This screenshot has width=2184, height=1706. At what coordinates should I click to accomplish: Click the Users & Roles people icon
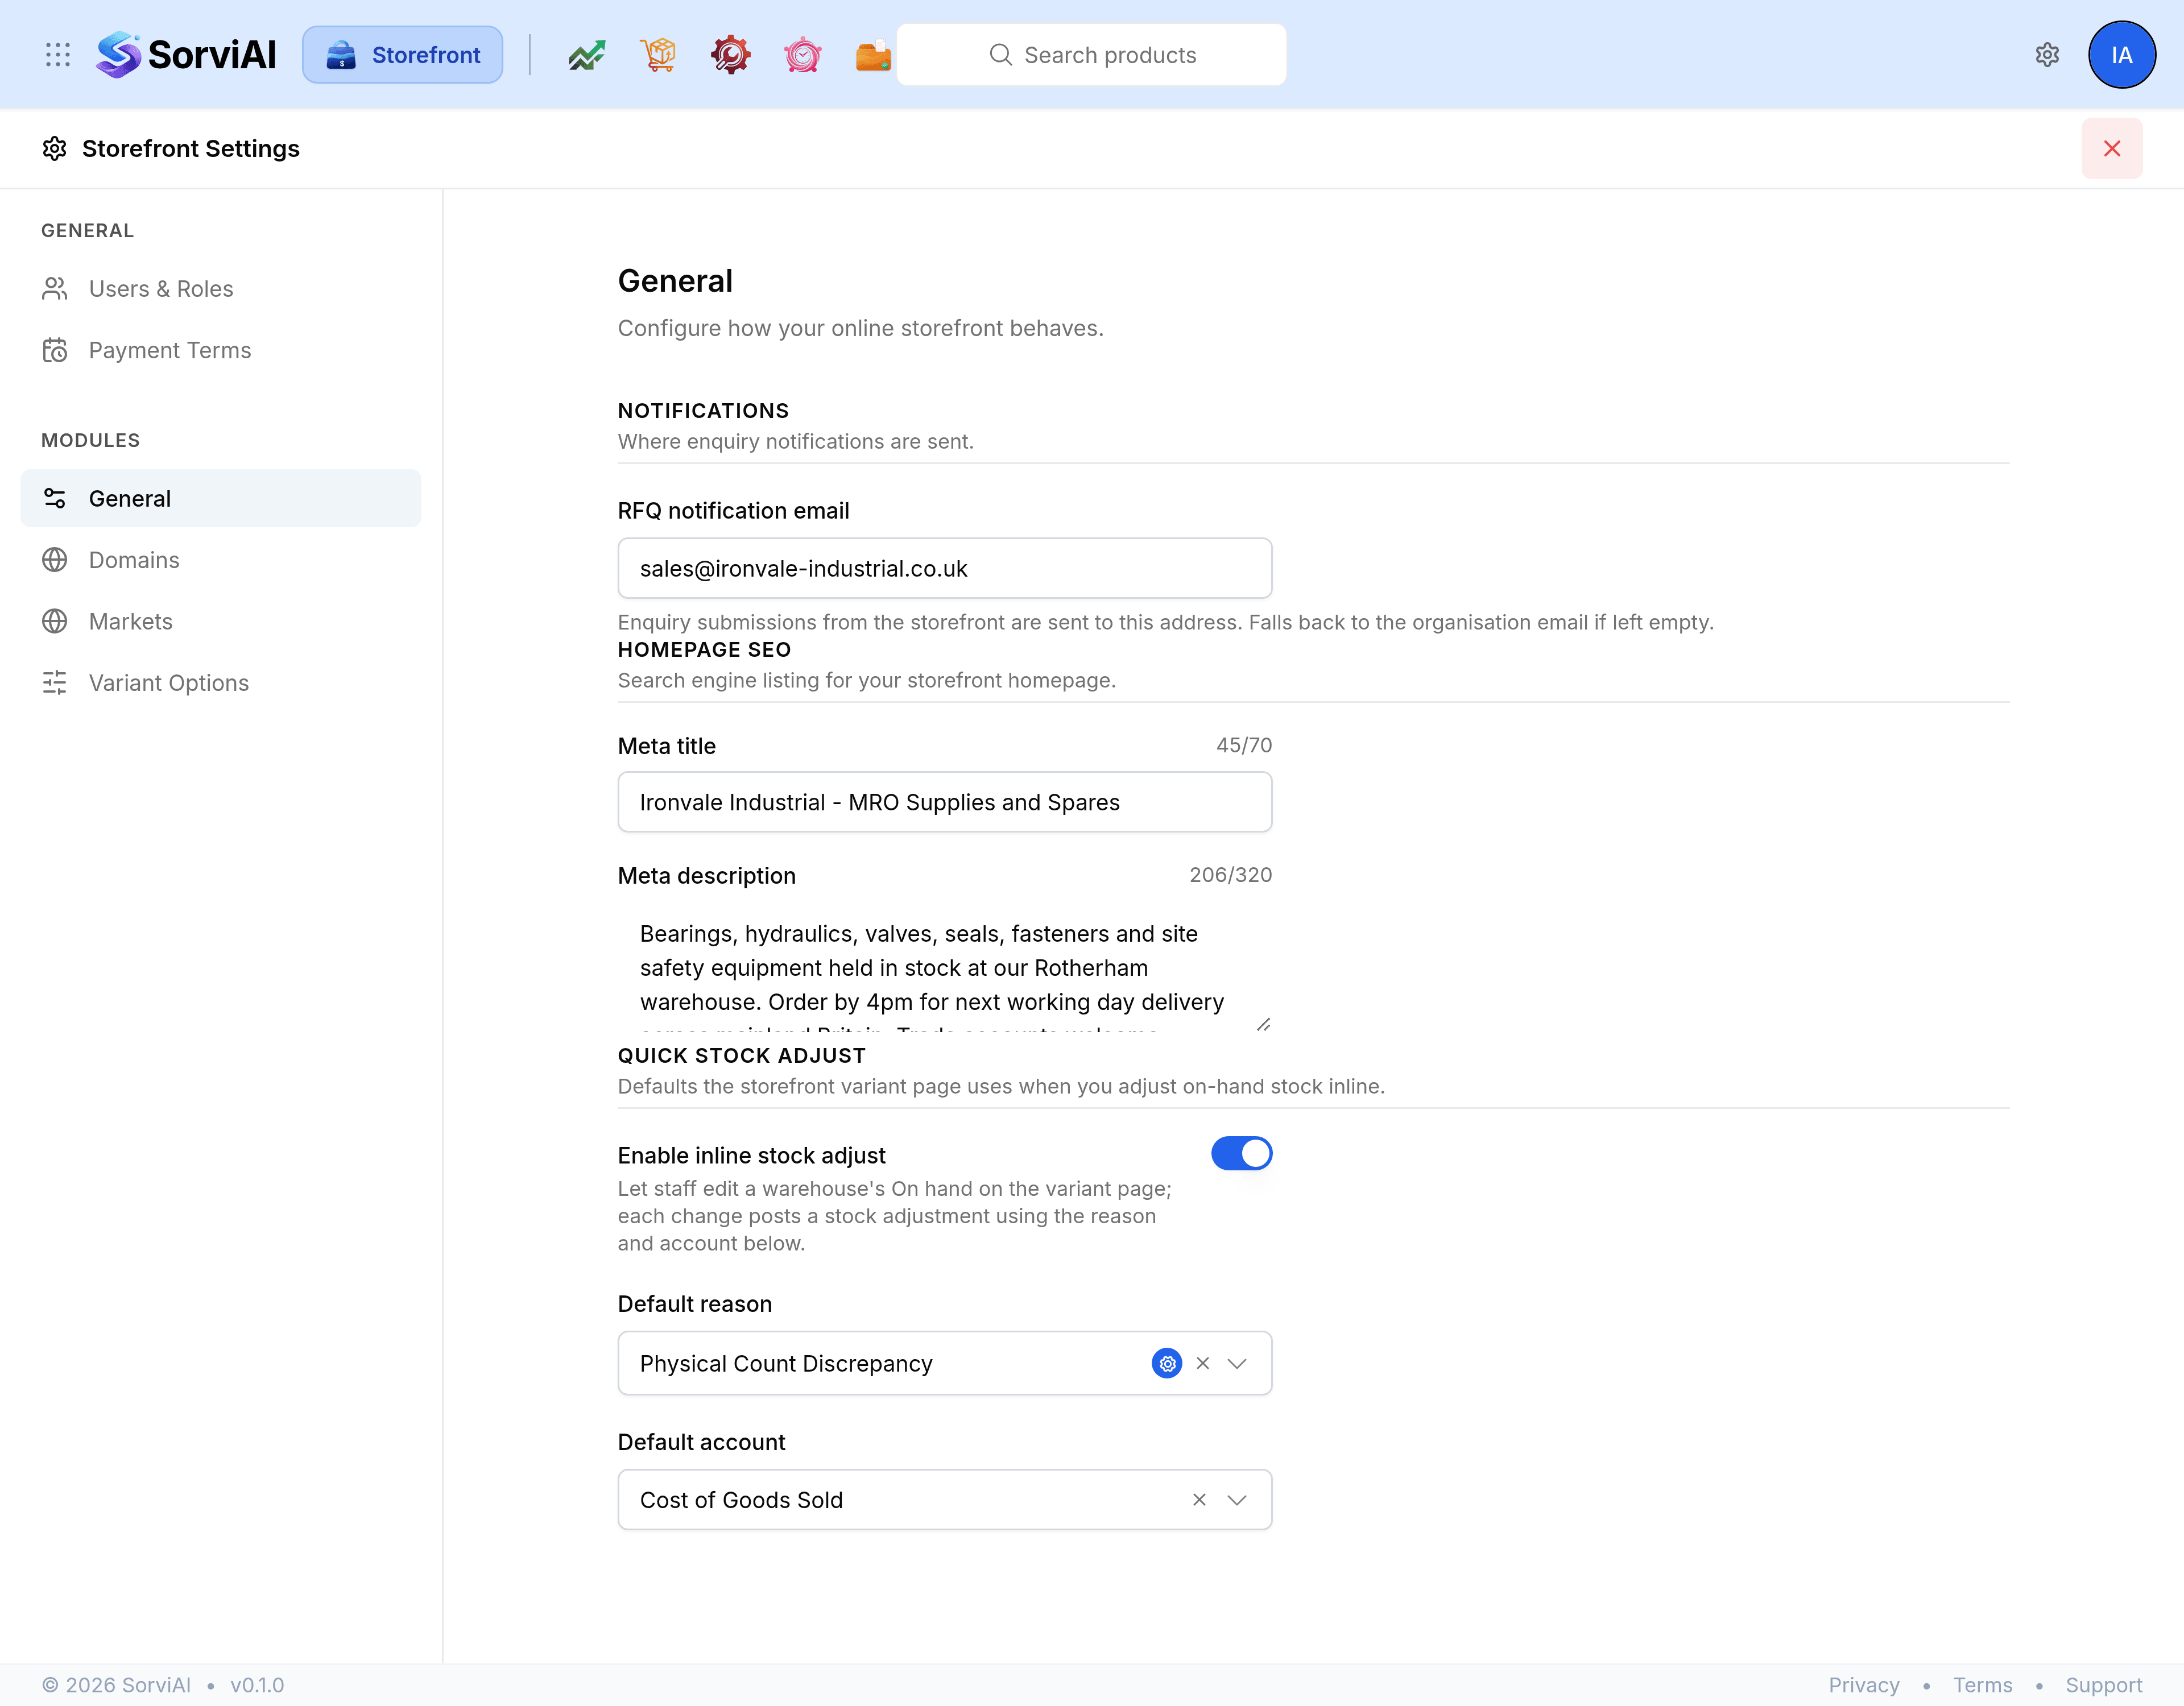point(55,289)
